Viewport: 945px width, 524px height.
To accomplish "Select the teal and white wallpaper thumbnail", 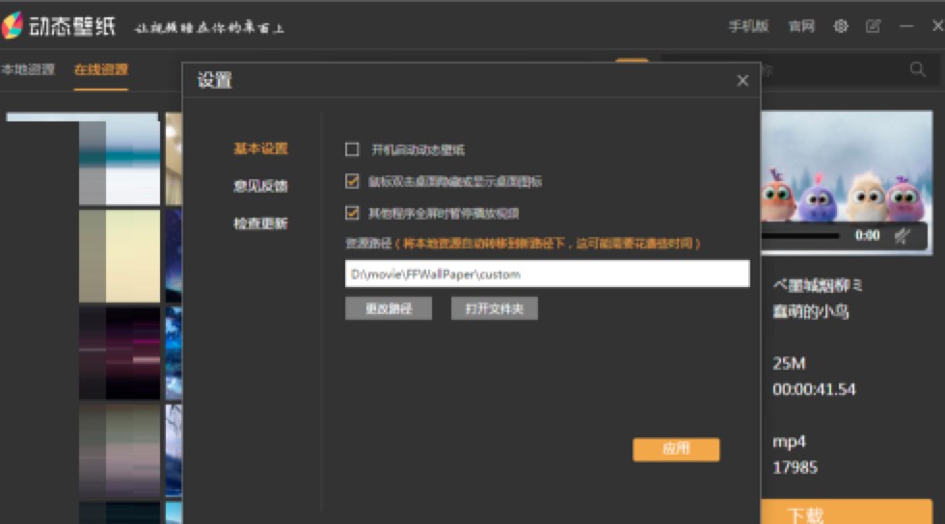I will pyautogui.click(x=120, y=160).
